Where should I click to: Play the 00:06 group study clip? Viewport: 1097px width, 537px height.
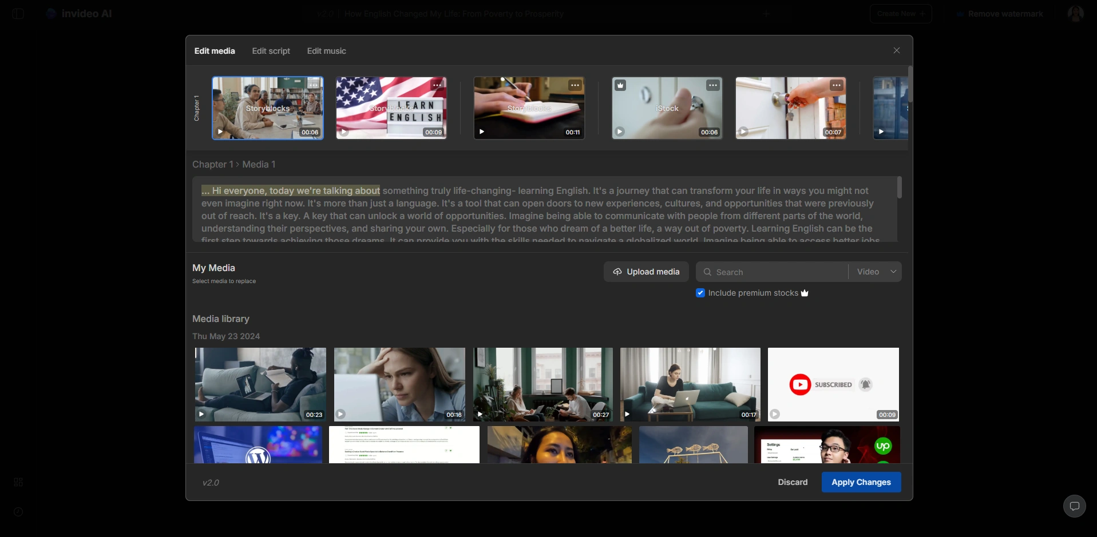(x=220, y=132)
